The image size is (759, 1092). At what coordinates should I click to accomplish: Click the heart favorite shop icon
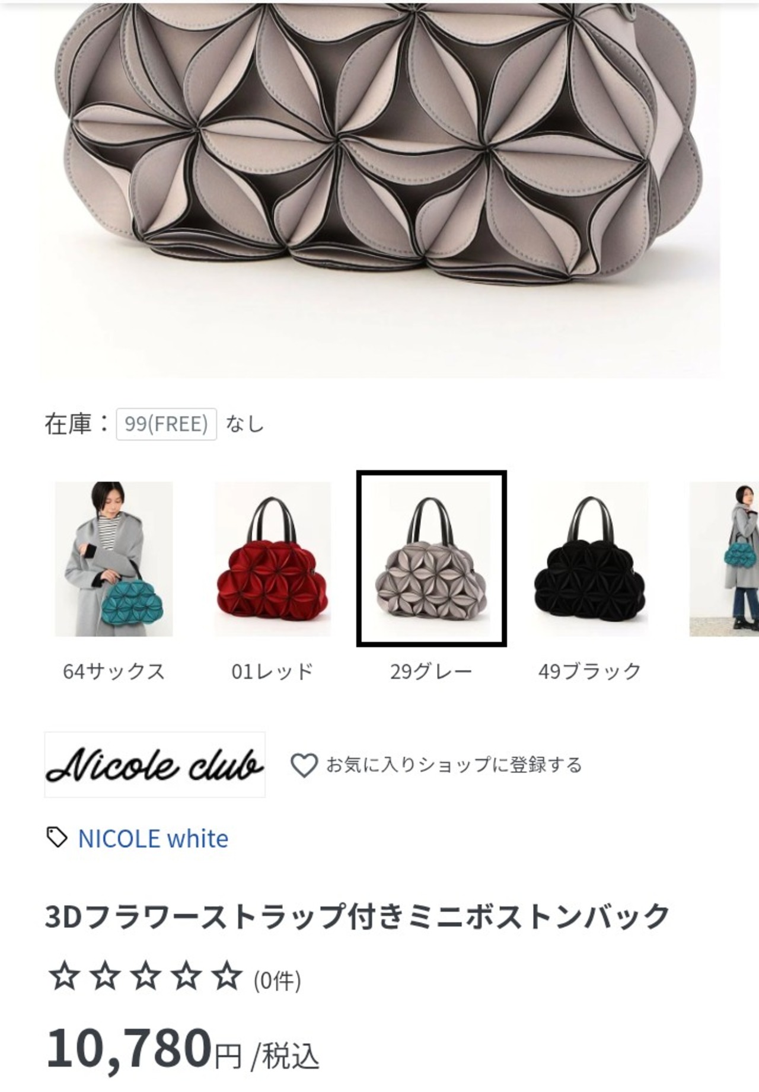pos(304,765)
